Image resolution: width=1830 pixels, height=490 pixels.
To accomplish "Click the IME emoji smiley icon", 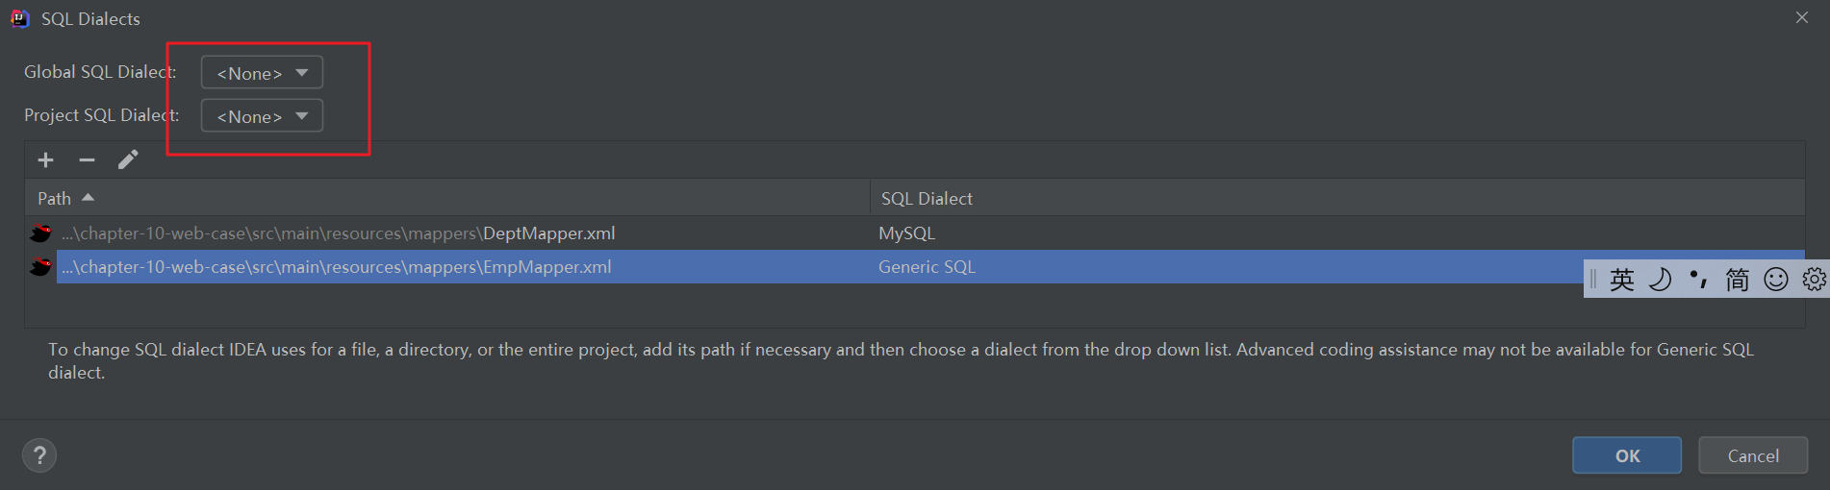I will click(1775, 279).
